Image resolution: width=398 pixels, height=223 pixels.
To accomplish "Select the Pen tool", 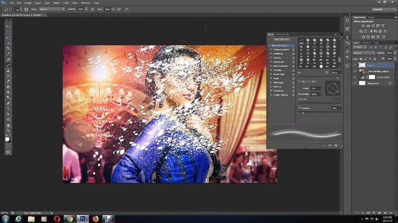I will [8, 103].
